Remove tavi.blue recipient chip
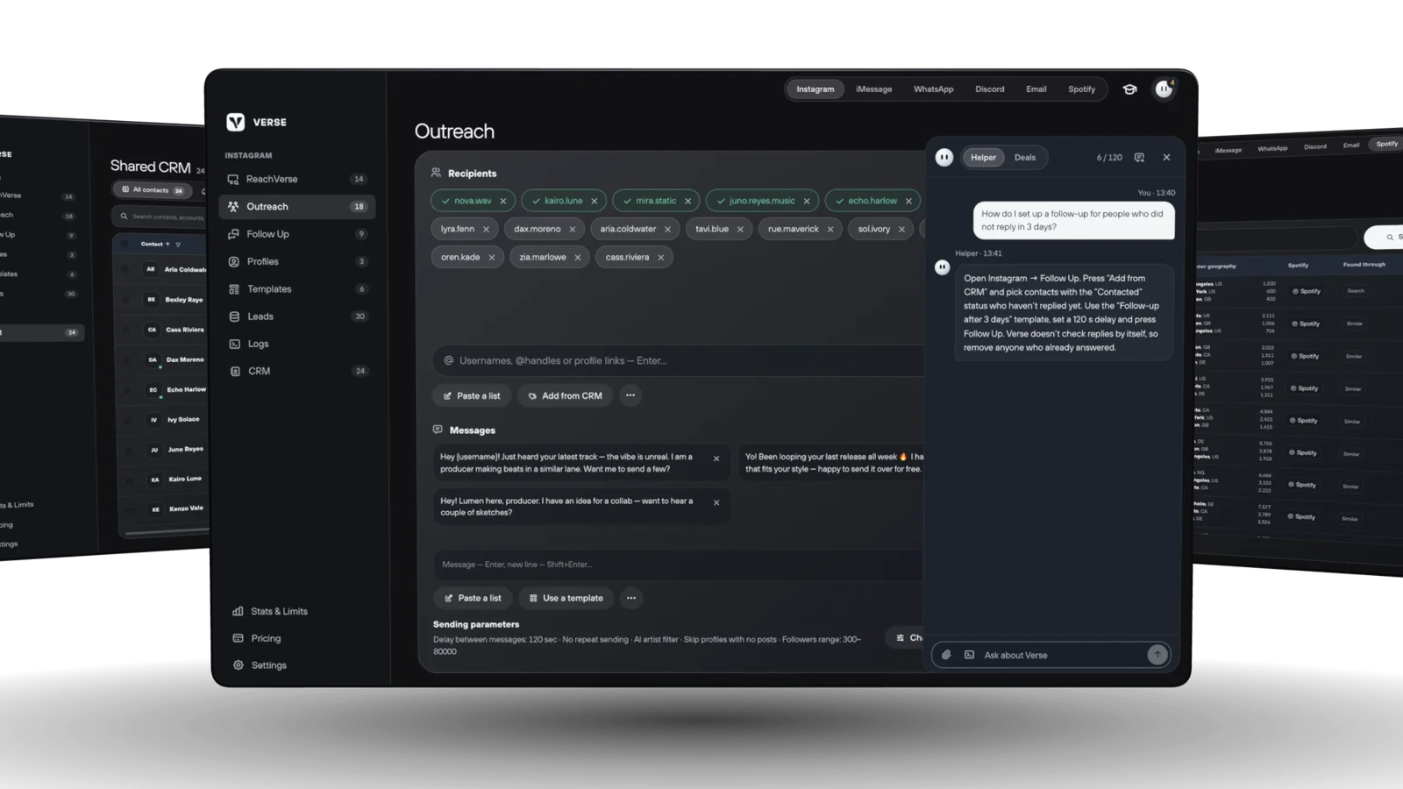This screenshot has width=1403, height=789. coord(740,230)
